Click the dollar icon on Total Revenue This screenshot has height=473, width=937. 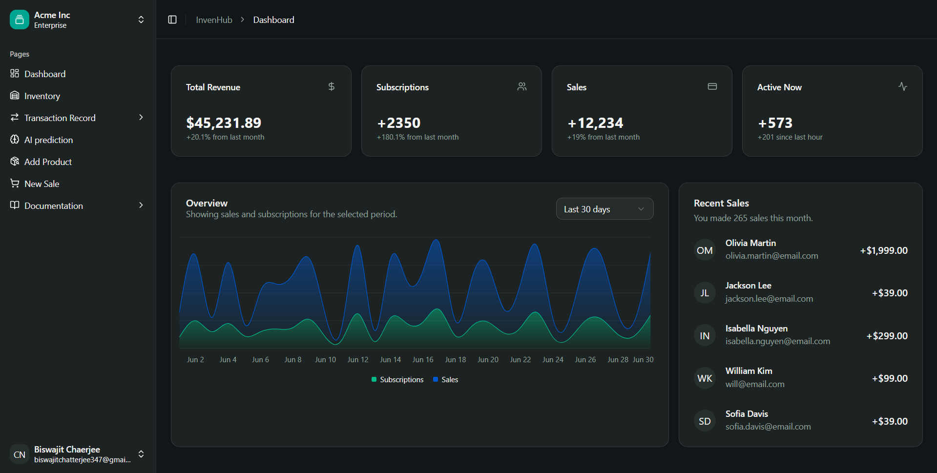[x=332, y=86]
